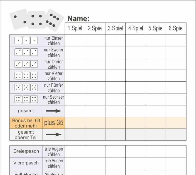The height and width of the screenshot is (175, 196).
Task: Click the Einser dice icons
Action: [x=26, y=40]
